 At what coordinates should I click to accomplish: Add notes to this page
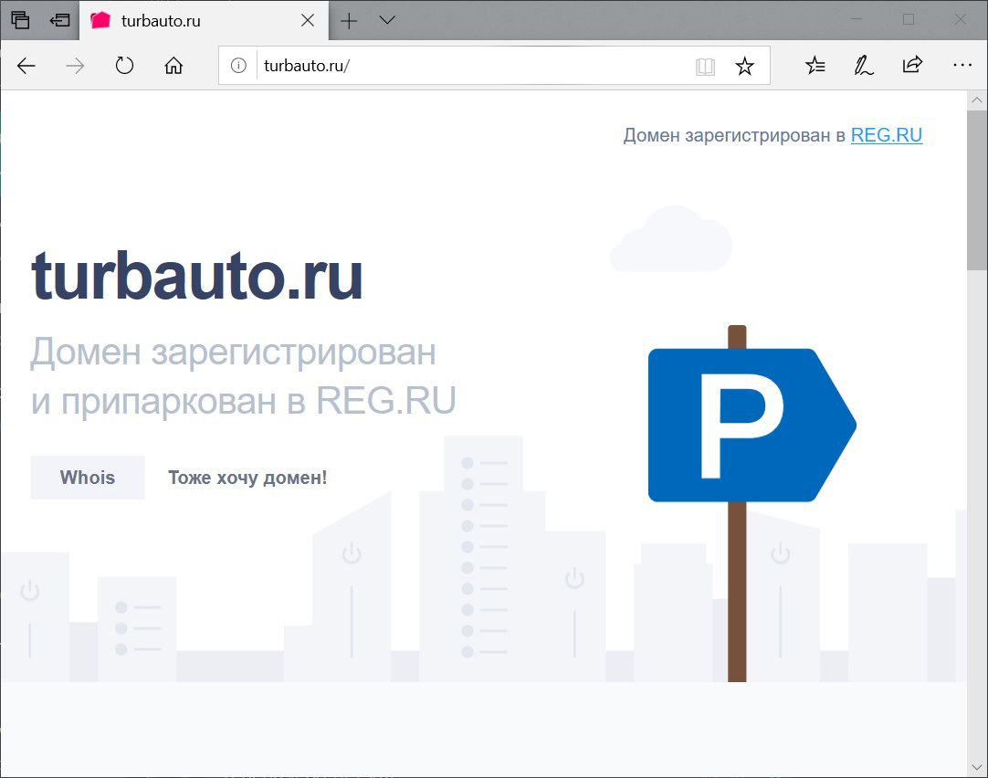click(863, 66)
